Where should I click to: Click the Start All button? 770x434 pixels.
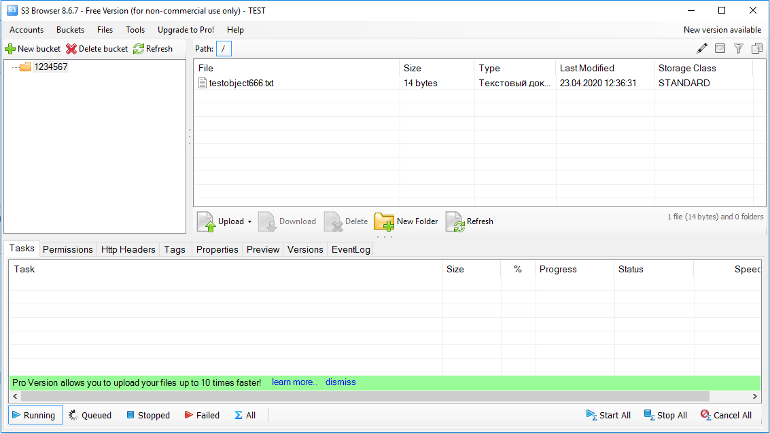pyautogui.click(x=608, y=416)
